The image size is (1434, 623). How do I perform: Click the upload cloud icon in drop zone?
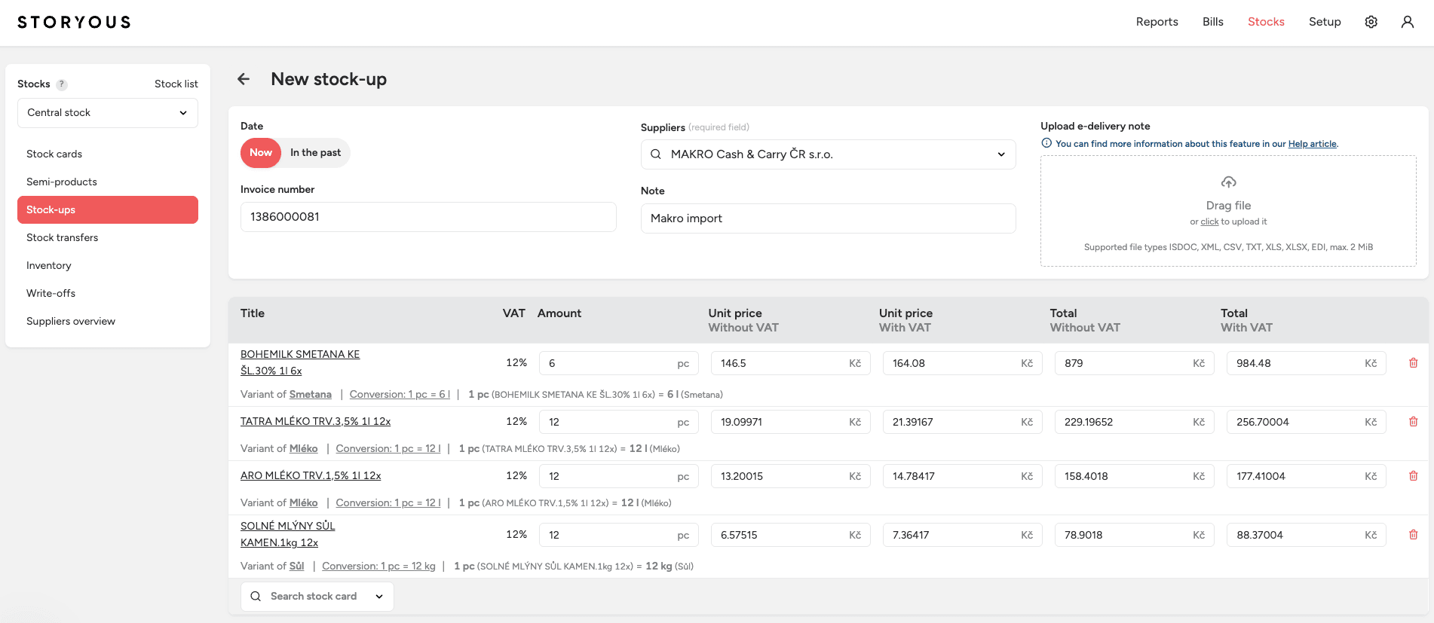tap(1228, 182)
